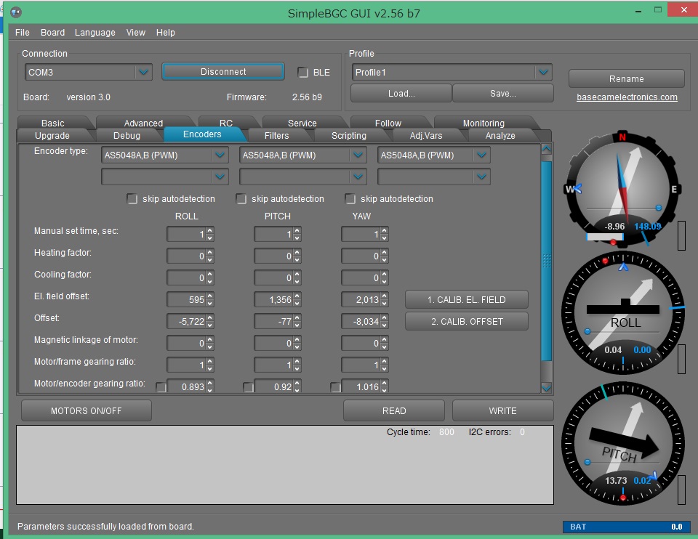Toggle ROLL skip autodetection checkbox
This screenshot has width=698, height=539.
132,199
